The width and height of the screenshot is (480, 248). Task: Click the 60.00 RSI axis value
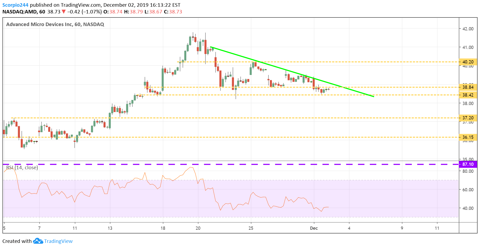pyautogui.click(x=468, y=190)
